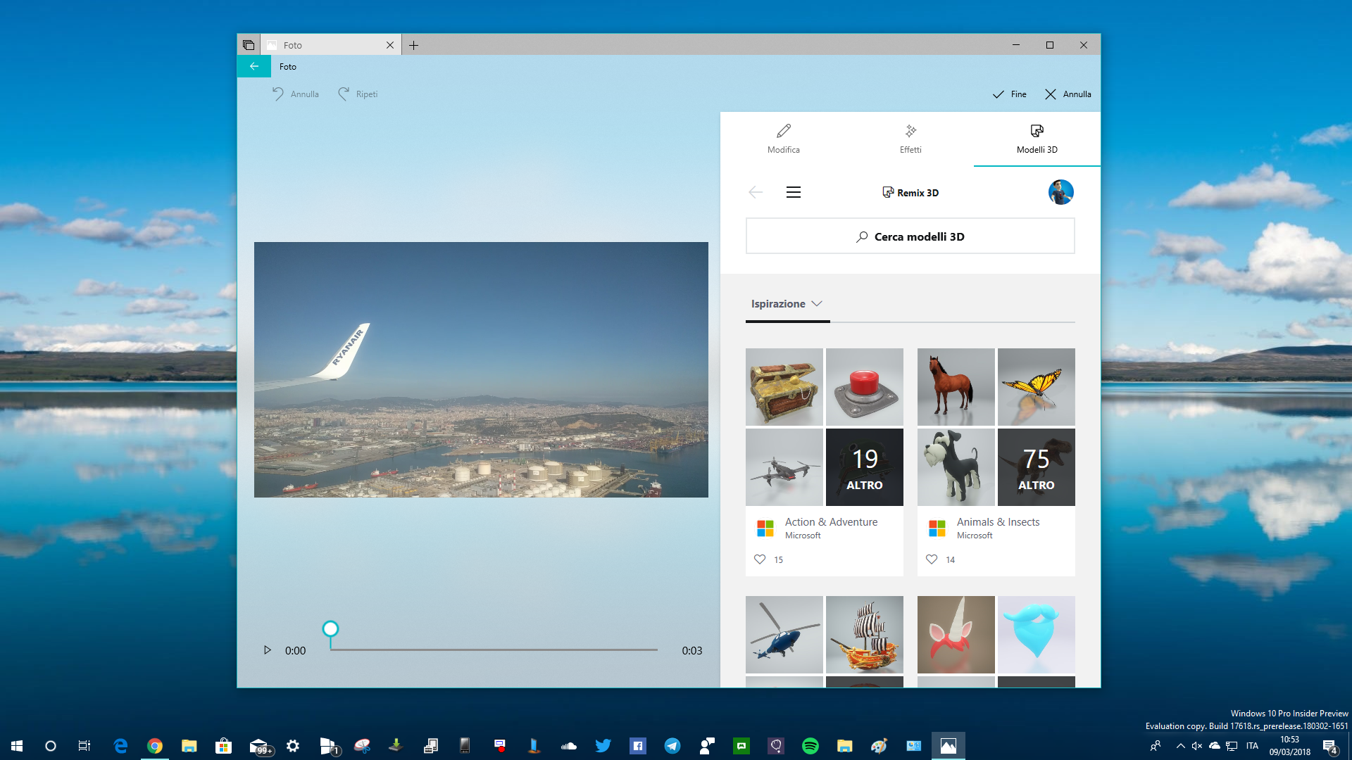Cancel editing via the X Annulla button
The width and height of the screenshot is (1352, 760).
click(1068, 94)
